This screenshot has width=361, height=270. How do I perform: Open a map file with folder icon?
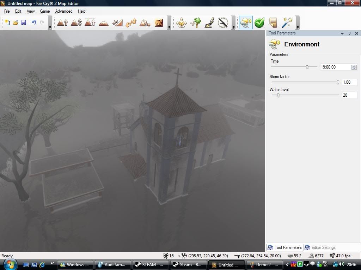[x=16, y=22]
